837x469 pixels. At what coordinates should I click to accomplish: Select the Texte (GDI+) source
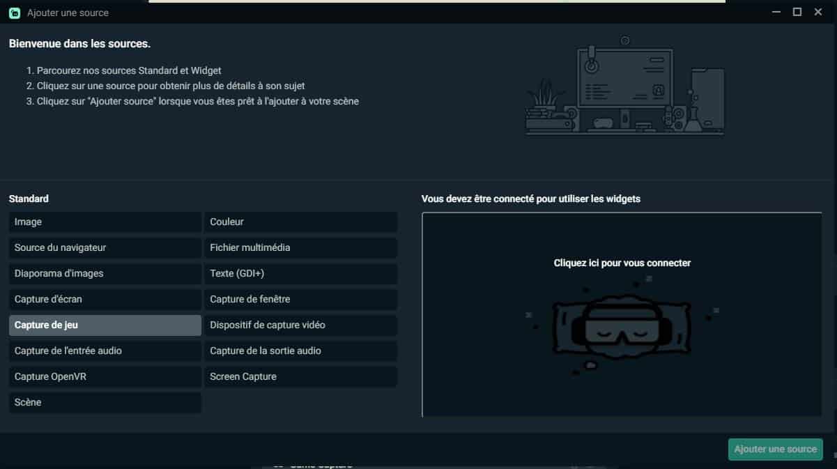click(300, 273)
